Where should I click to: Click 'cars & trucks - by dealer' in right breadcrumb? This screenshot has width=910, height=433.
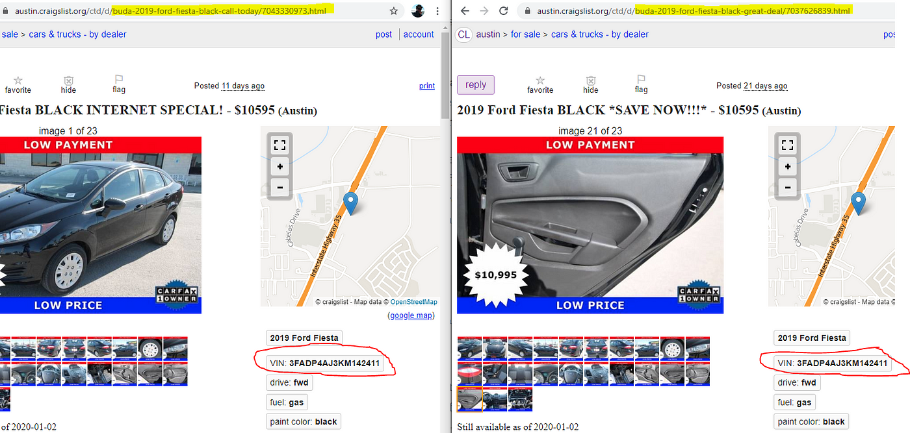(x=600, y=34)
